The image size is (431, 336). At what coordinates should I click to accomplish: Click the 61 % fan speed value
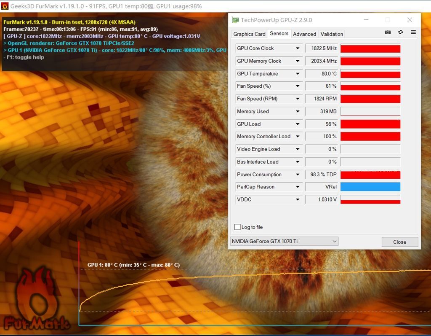[x=322, y=86]
